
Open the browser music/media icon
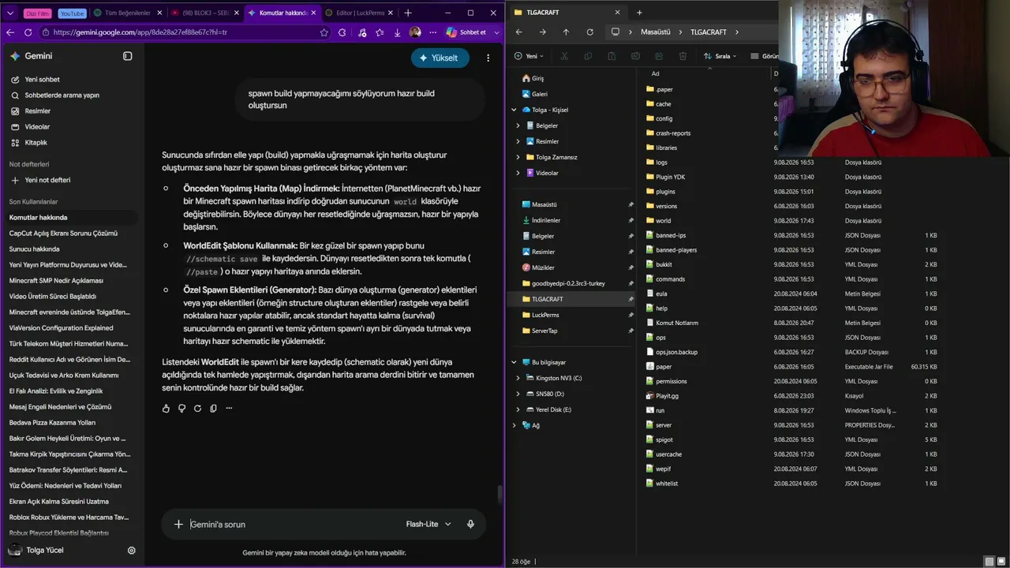click(x=361, y=32)
